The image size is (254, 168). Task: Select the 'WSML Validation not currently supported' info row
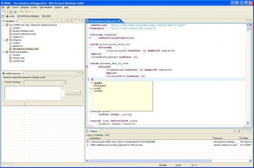169,145
